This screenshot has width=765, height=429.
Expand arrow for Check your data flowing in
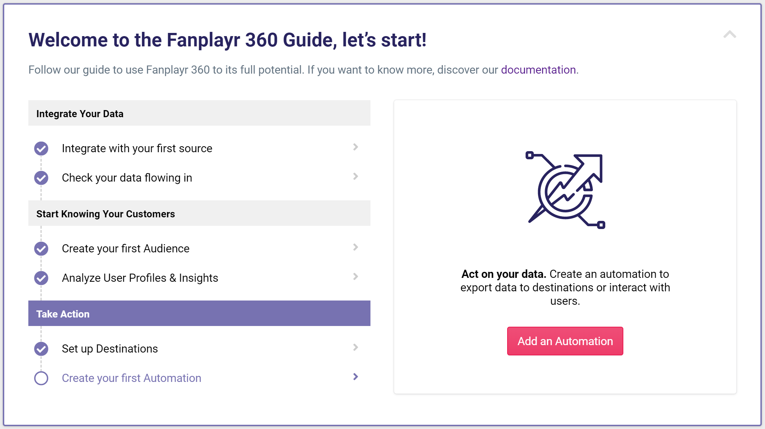tap(356, 176)
